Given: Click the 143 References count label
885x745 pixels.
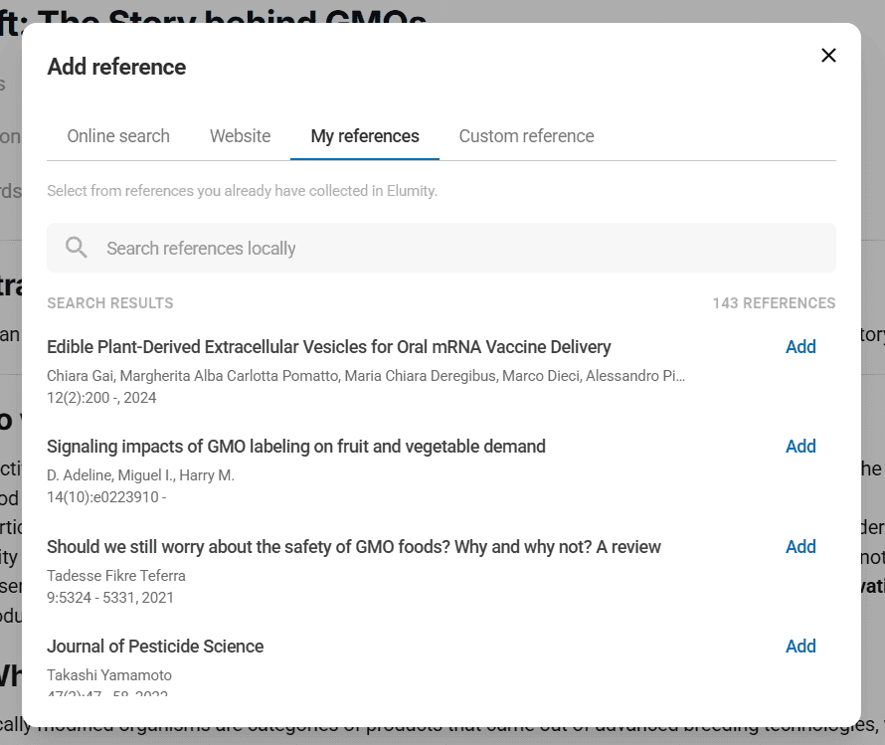Looking at the screenshot, I should [774, 303].
